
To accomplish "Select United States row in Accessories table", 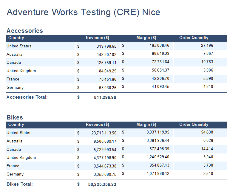I will coord(117,46).
